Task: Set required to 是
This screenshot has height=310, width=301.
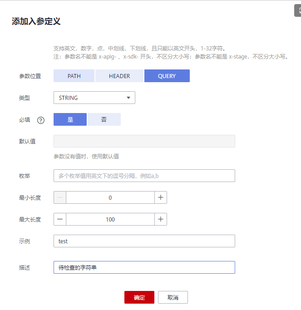Action: tap(70, 119)
